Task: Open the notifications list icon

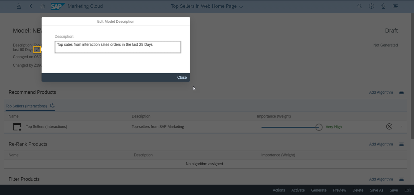Action: click(x=395, y=6)
